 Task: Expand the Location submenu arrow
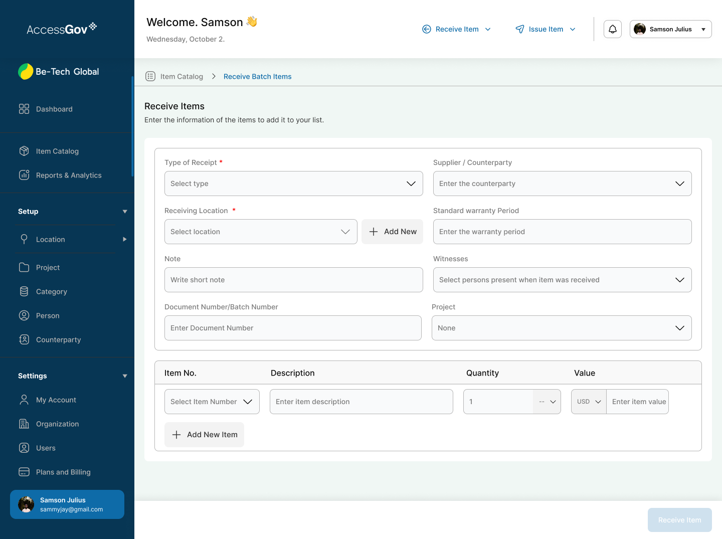[125, 239]
